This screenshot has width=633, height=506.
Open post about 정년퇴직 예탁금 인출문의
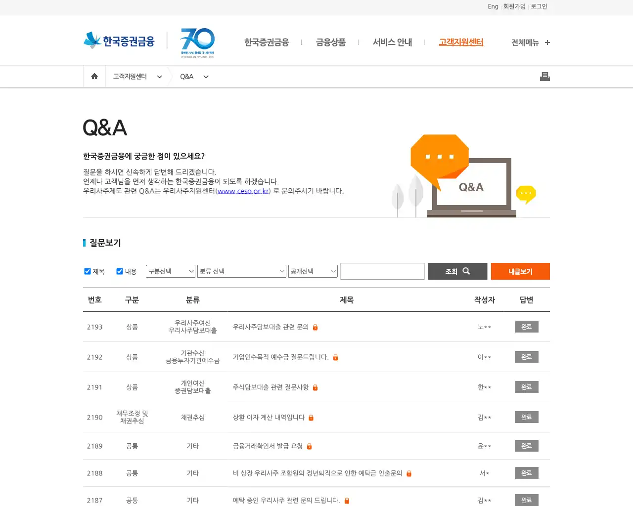[317, 473]
